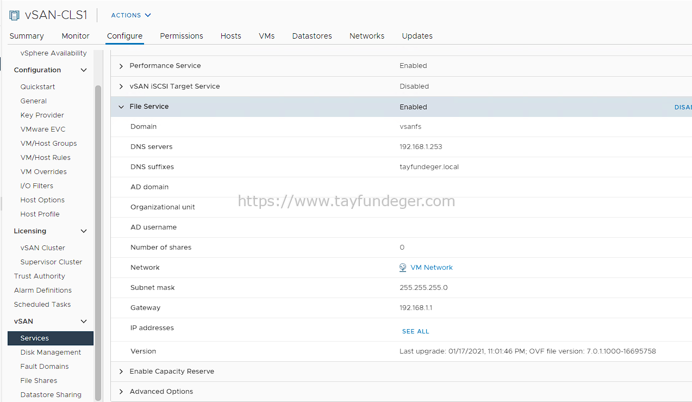Click SEE ALL for IP addresses
The width and height of the screenshot is (692, 402).
pos(415,331)
